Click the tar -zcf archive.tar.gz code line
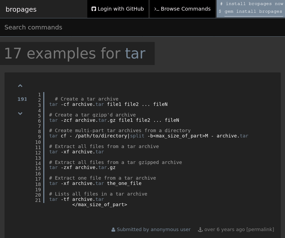 (114, 120)
